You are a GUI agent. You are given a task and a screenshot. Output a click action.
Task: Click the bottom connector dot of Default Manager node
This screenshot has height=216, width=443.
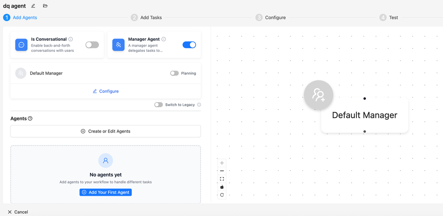coord(365,131)
